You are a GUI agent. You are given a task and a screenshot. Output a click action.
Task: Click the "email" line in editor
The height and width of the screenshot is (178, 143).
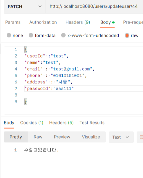[59, 69]
